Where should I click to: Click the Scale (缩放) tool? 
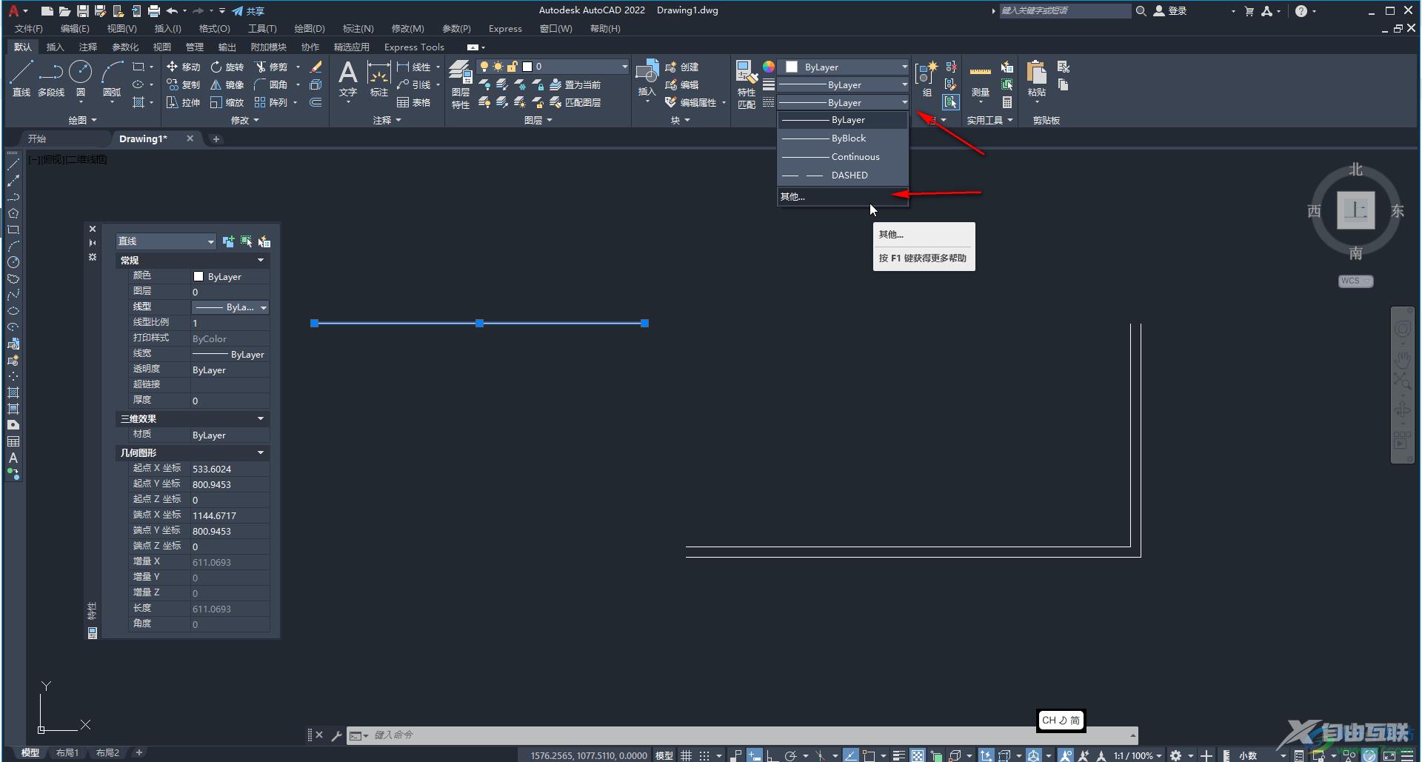click(x=227, y=102)
